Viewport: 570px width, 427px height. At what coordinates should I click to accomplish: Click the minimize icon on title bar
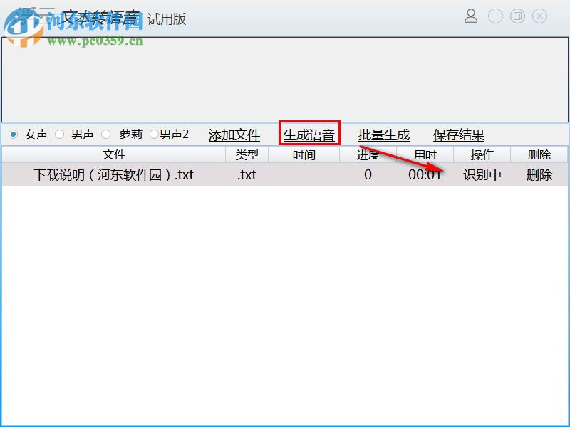494,16
